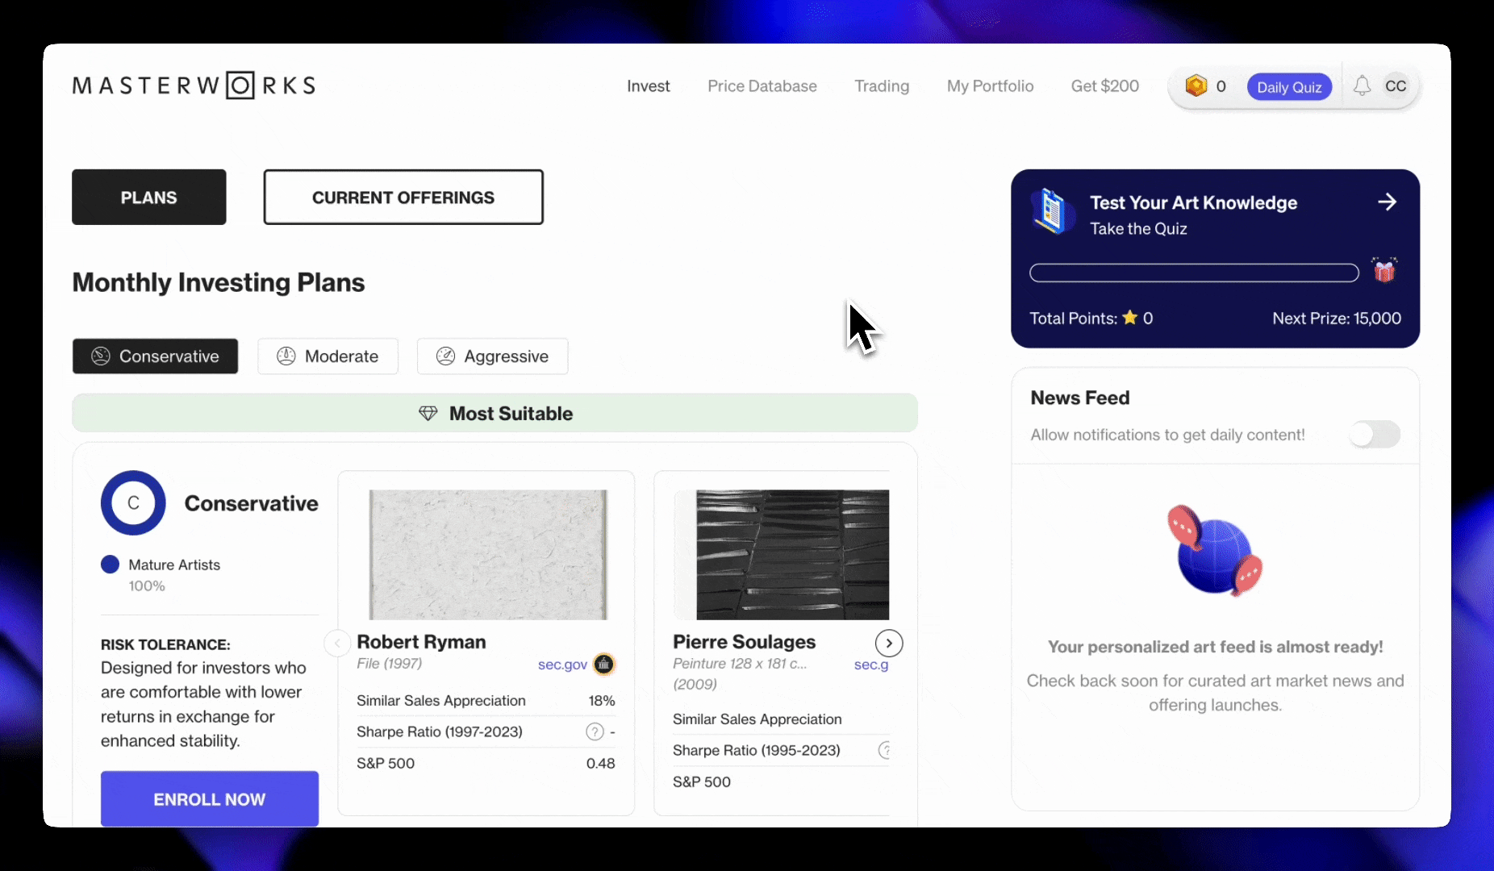The height and width of the screenshot is (871, 1494).
Task: Click the SEC building icon for Ryman
Action: pos(603,664)
